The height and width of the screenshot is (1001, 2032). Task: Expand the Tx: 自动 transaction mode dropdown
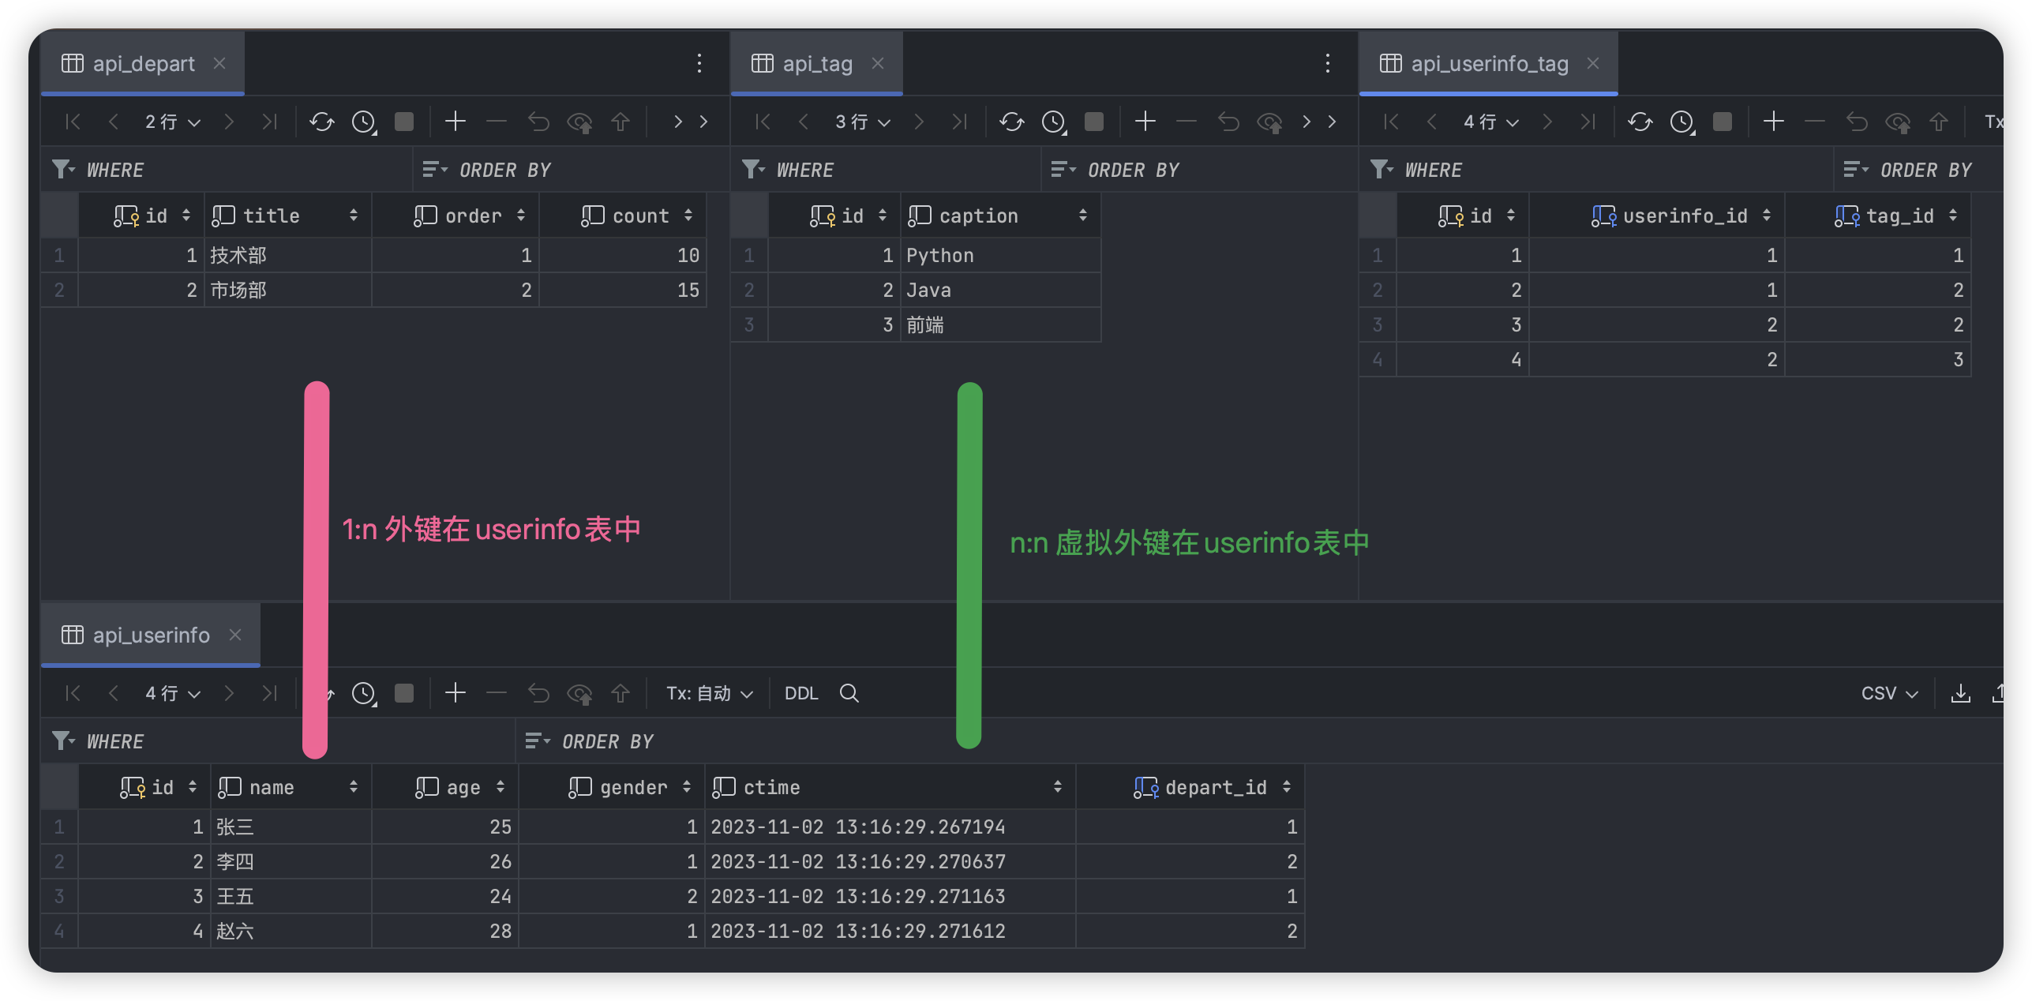709,693
